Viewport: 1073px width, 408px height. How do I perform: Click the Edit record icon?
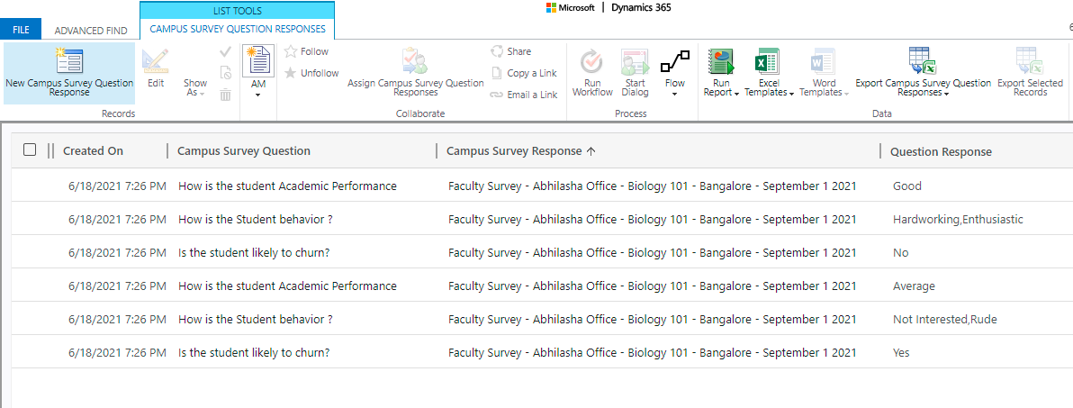pos(156,61)
